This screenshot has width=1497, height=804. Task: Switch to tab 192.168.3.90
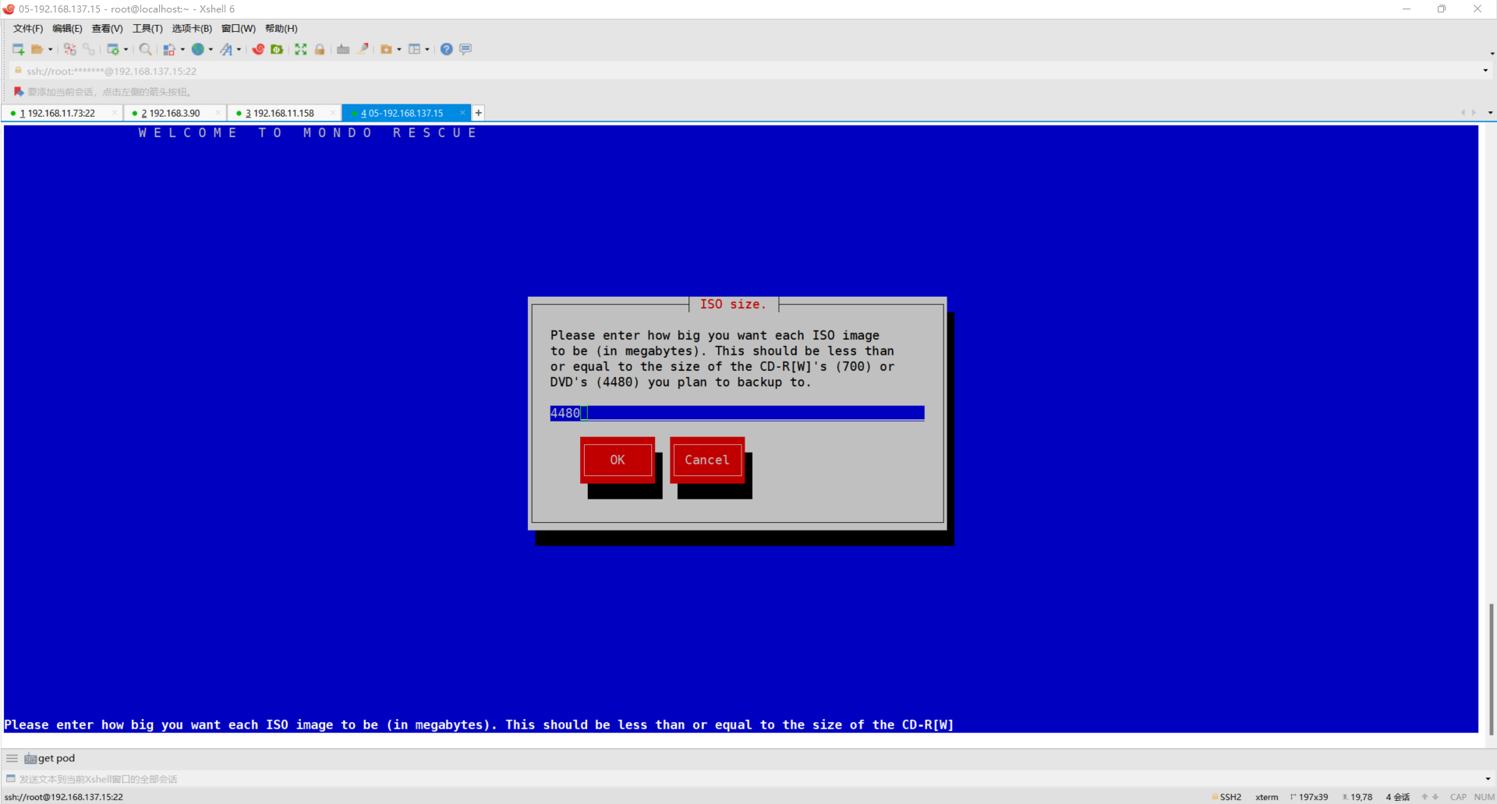(174, 113)
